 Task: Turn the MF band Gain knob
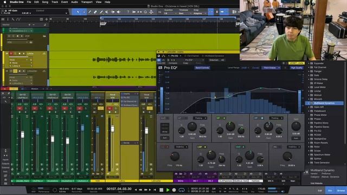click(x=230, y=126)
